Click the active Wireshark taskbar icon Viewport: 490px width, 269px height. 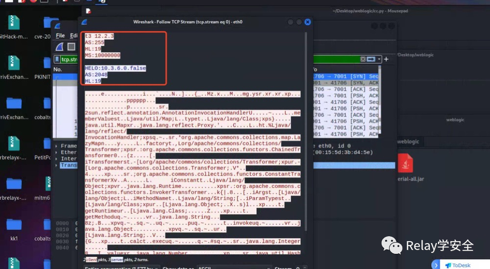click(x=101, y=1)
